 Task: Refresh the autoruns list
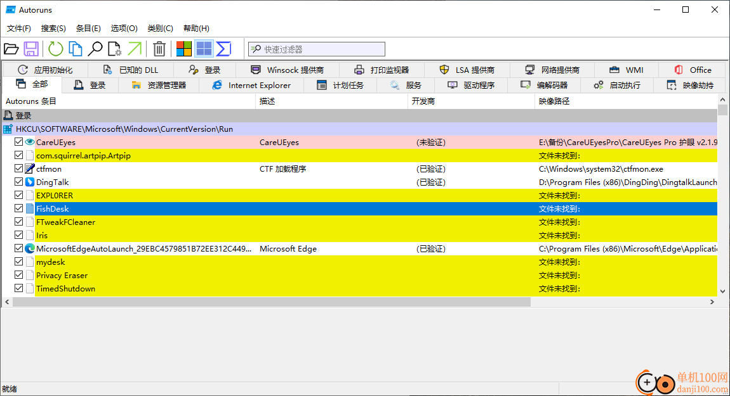click(x=55, y=49)
